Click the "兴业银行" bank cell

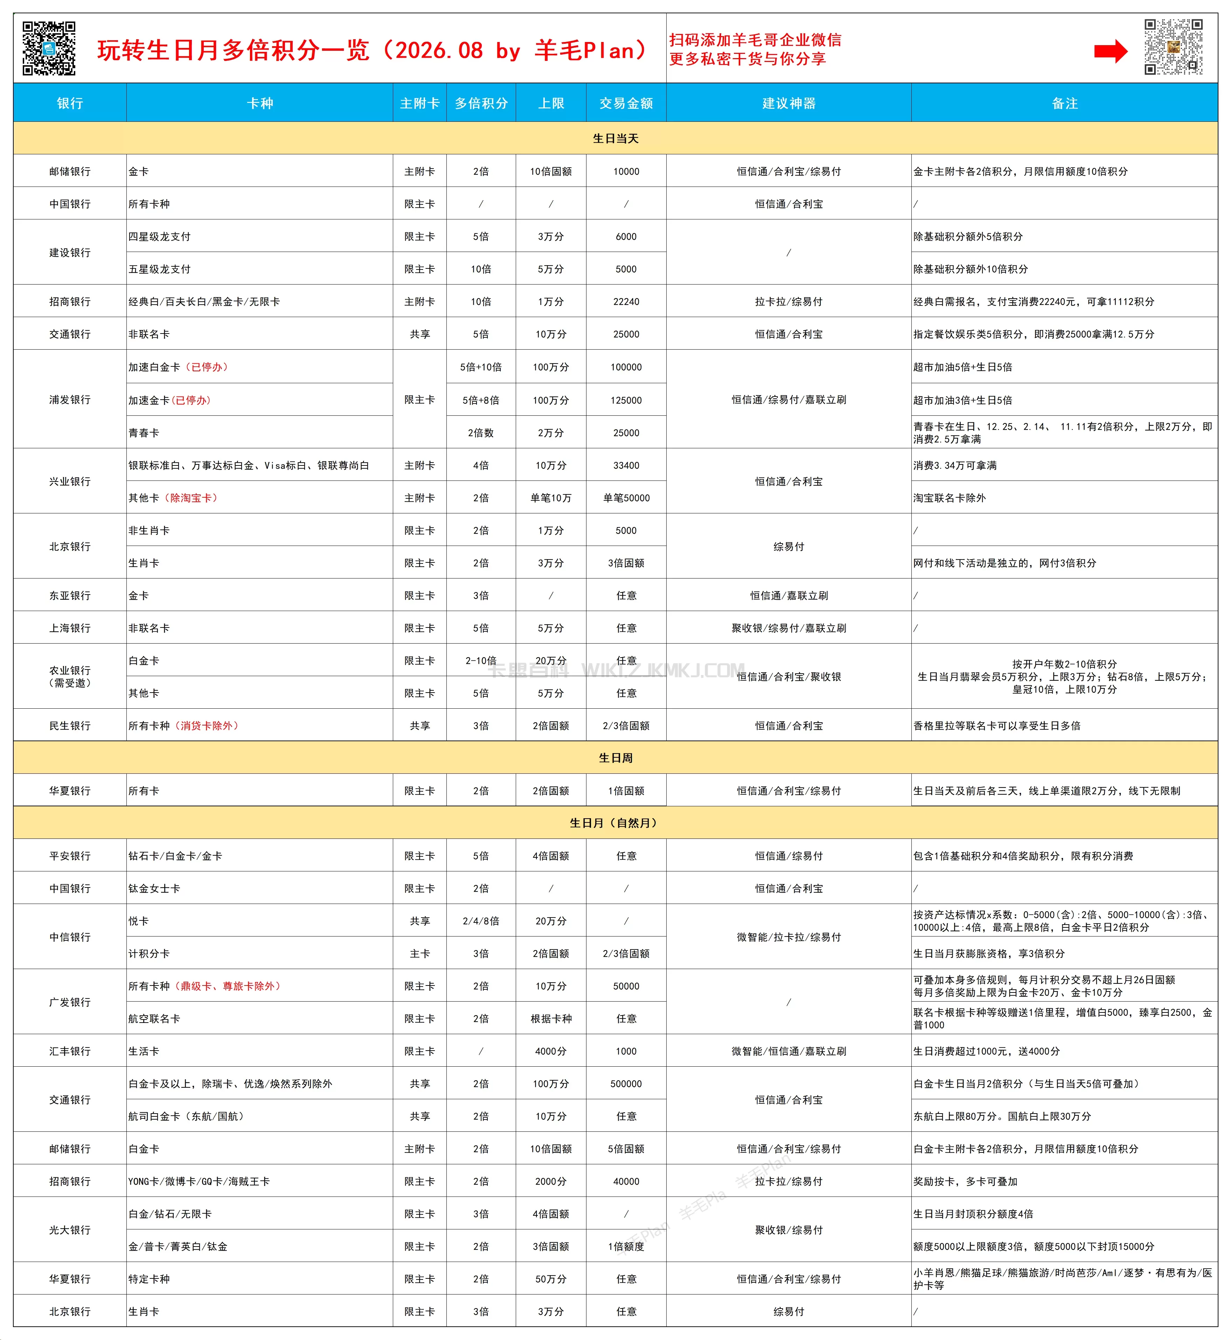click(70, 481)
